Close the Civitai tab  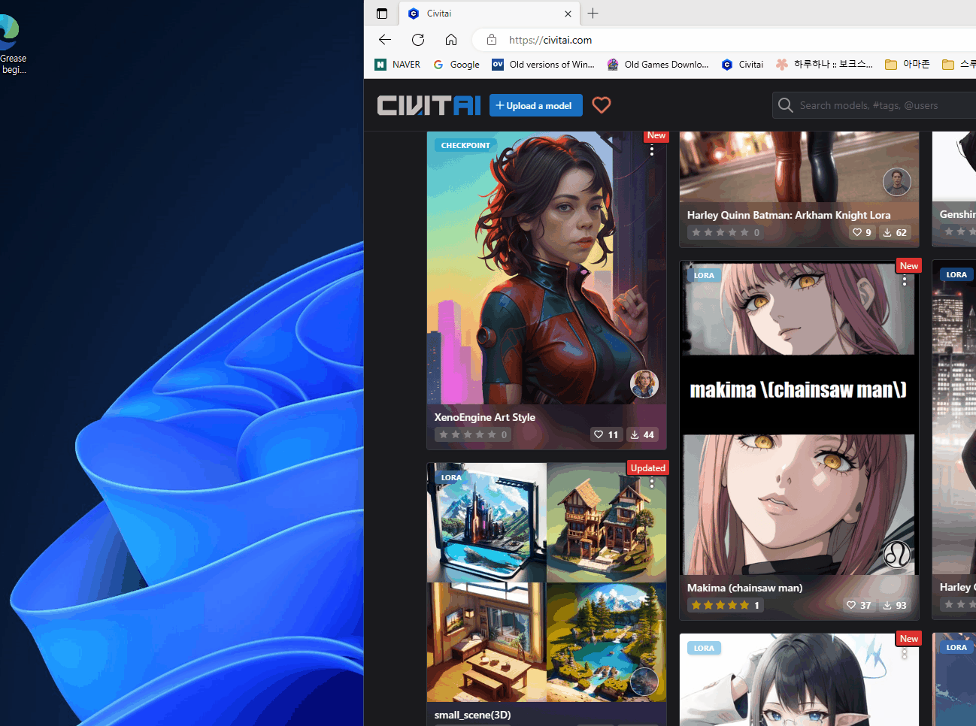(x=568, y=14)
